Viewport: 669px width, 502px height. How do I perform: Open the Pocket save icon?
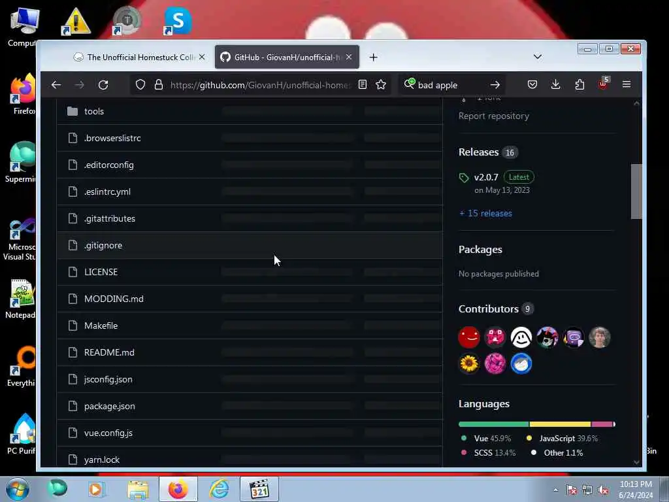[x=532, y=84]
